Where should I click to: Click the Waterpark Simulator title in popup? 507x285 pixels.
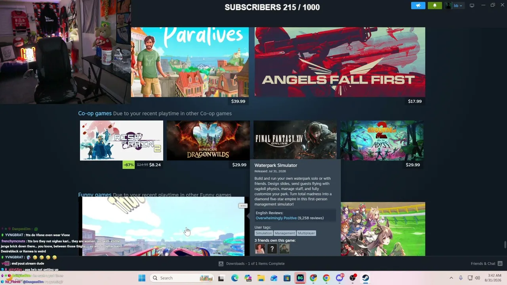coord(276,165)
